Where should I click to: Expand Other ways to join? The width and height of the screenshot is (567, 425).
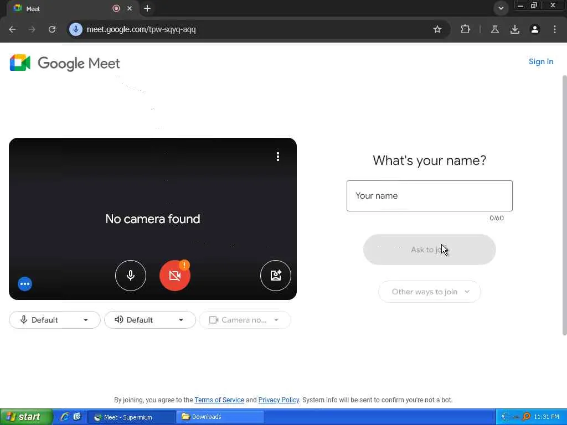tap(430, 292)
